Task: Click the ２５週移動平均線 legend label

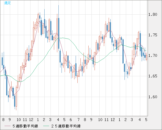Action: (66, 126)
